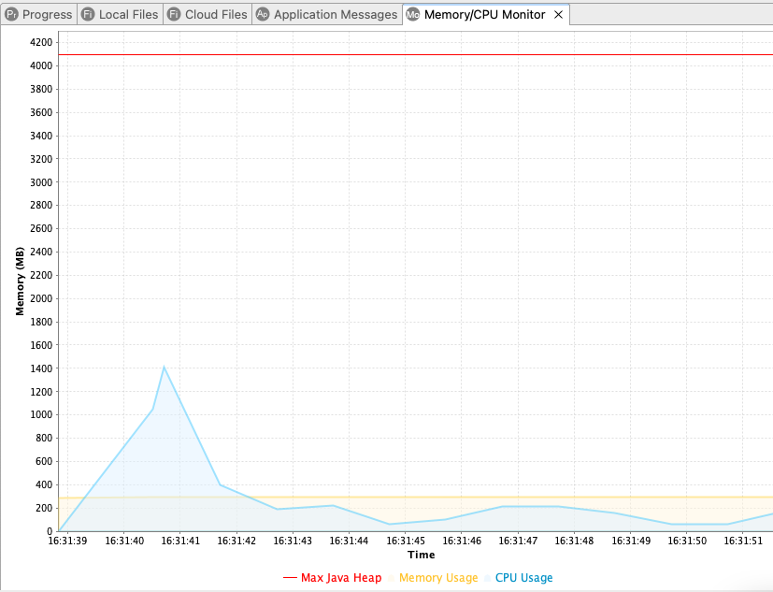Click the Cloud Files tab icon
Screen dimensions: 773x592
[x=174, y=15]
